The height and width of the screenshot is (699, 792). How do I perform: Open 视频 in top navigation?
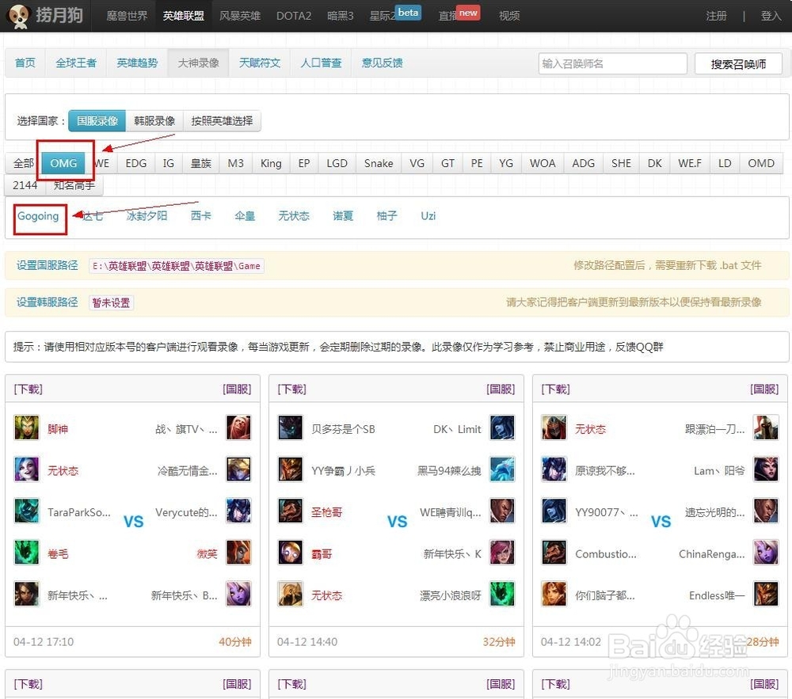[509, 16]
